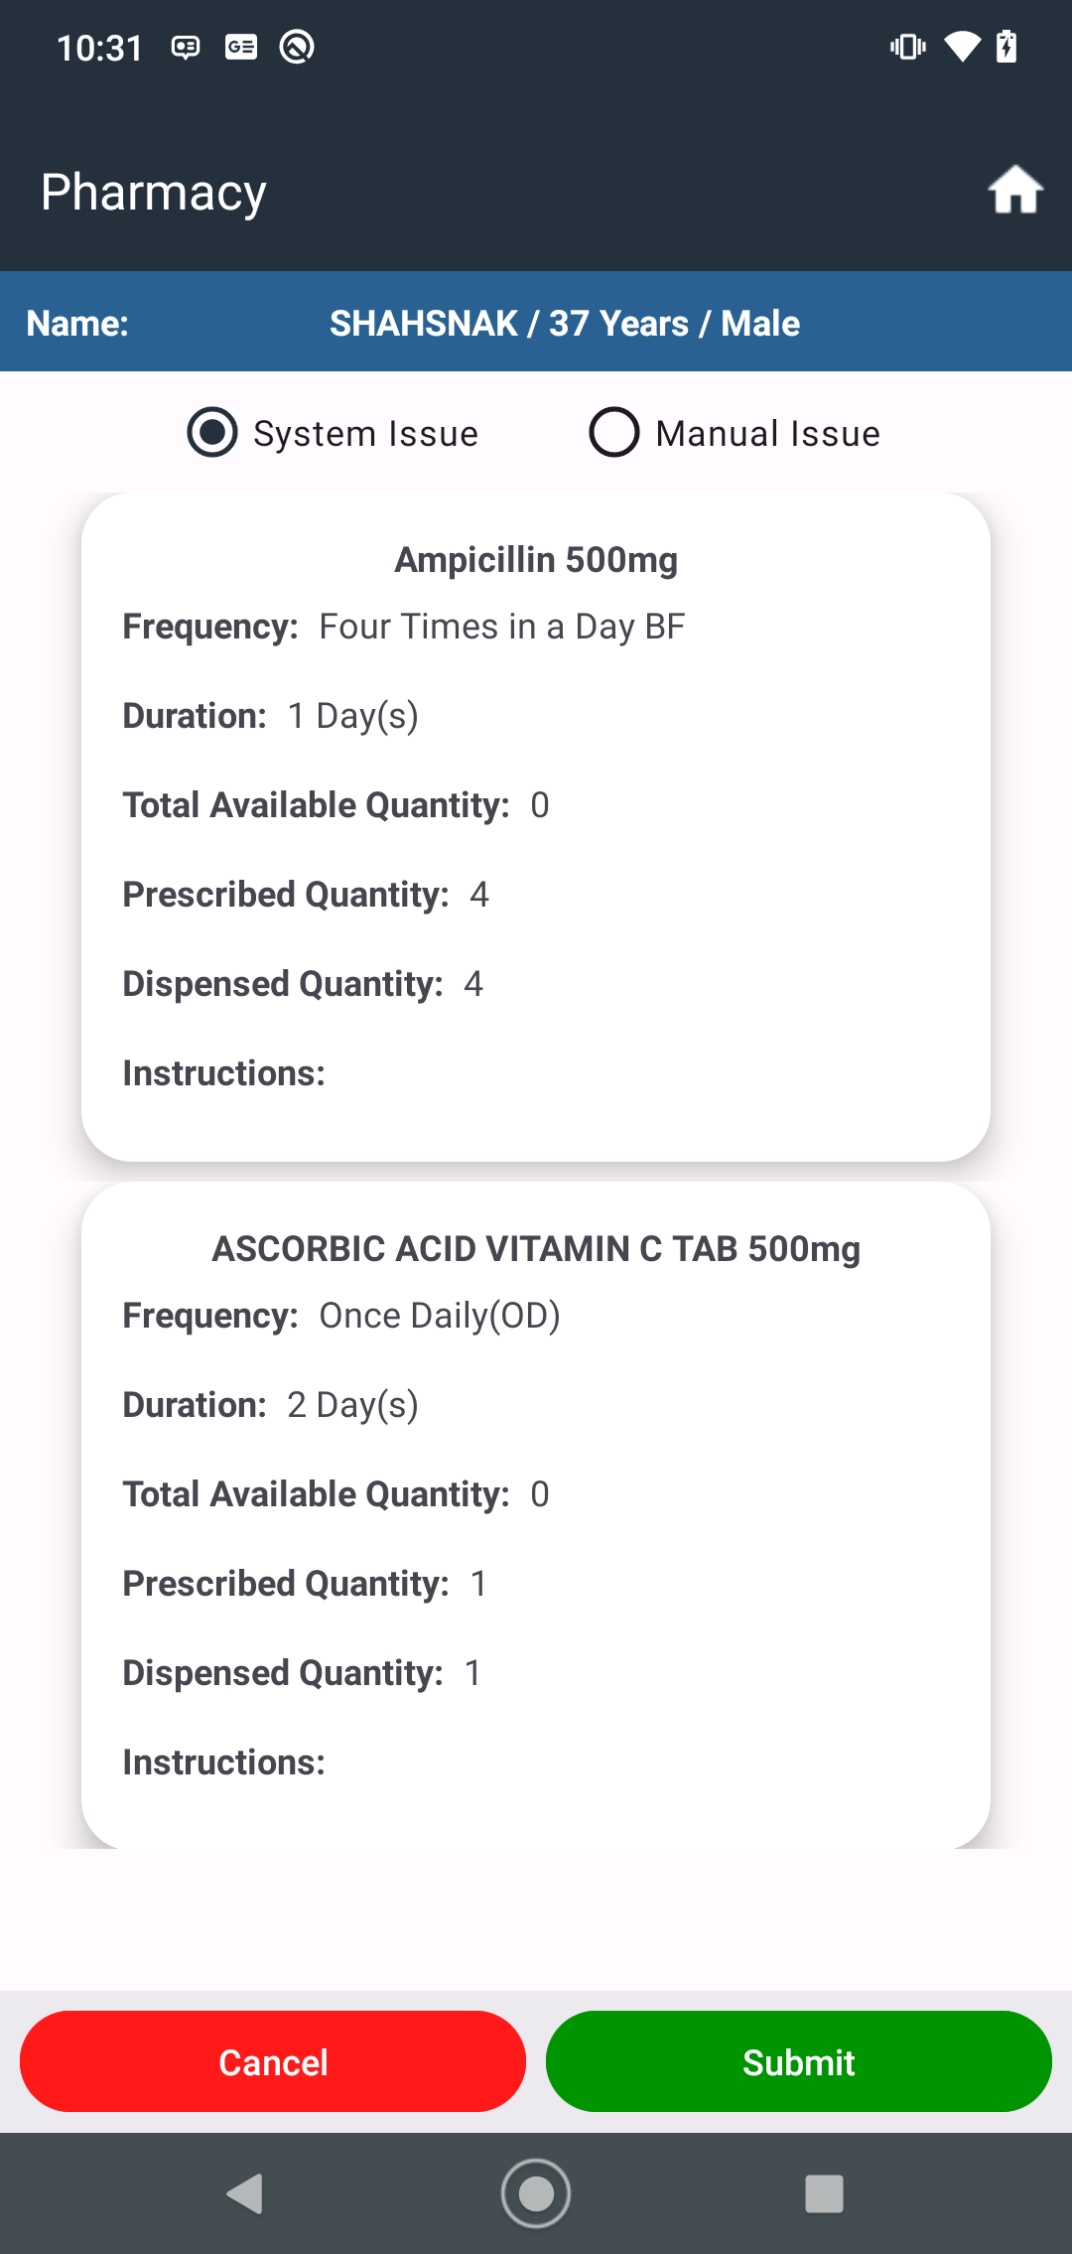Select the System Issue radio button
Screen dimensions: 1072x2254
tap(212, 433)
